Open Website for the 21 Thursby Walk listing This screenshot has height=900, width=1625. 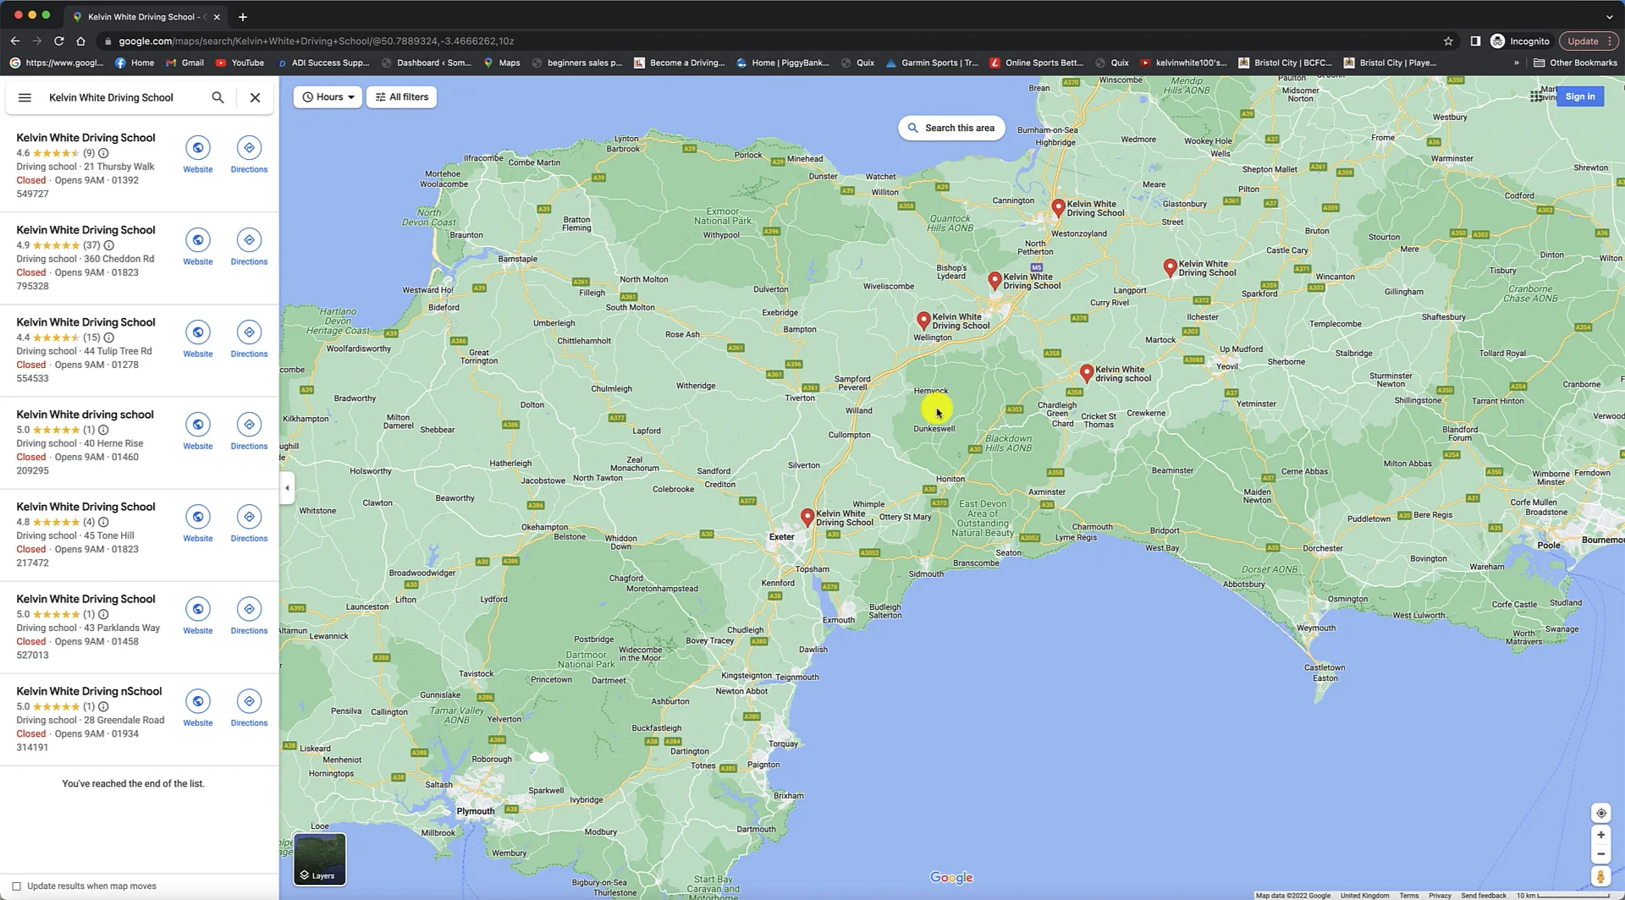[x=198, y=154]
